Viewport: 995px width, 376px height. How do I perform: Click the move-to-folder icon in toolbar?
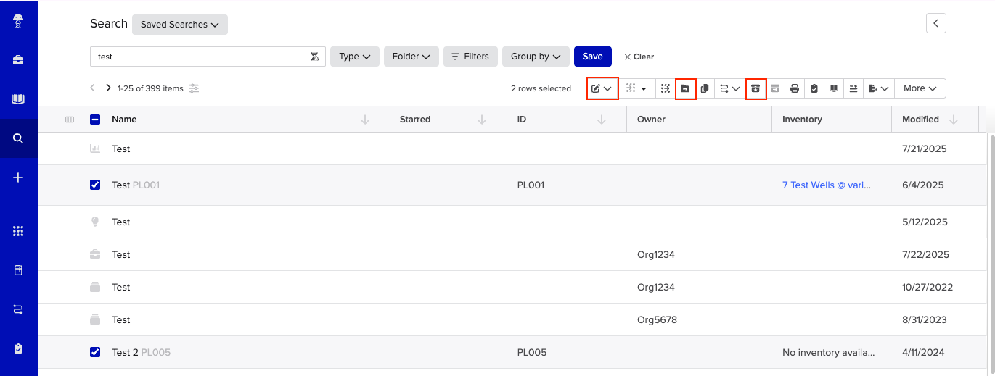(x=685, y=88)
